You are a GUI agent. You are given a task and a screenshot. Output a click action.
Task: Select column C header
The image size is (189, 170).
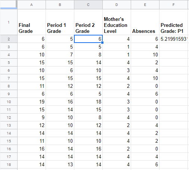click(x=88, y=5)
